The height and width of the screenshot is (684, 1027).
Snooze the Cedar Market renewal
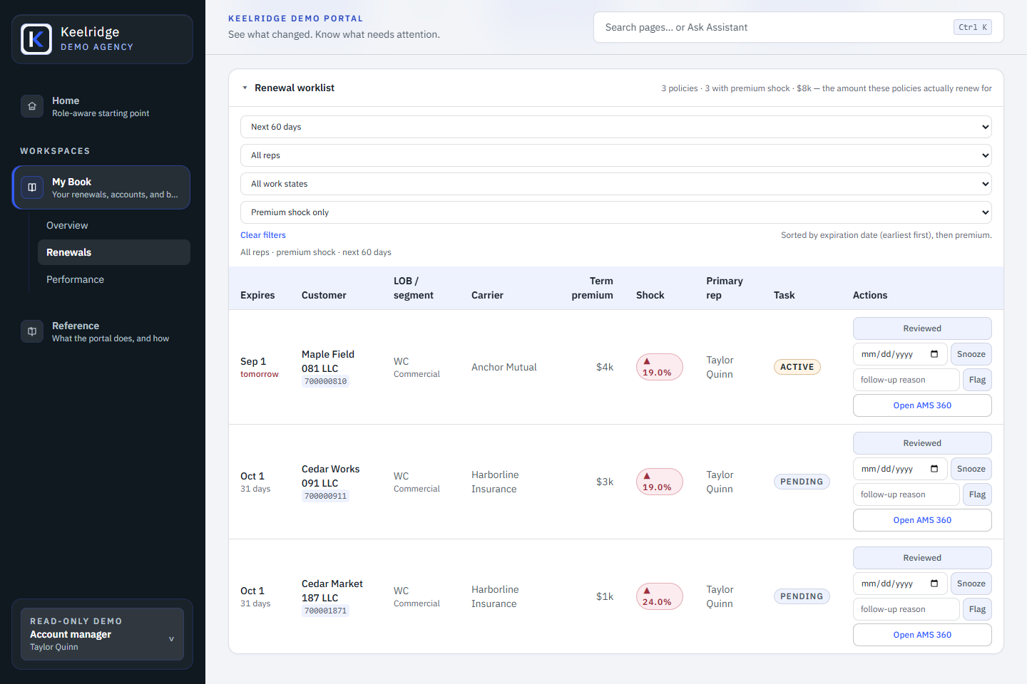click(971, 584)
